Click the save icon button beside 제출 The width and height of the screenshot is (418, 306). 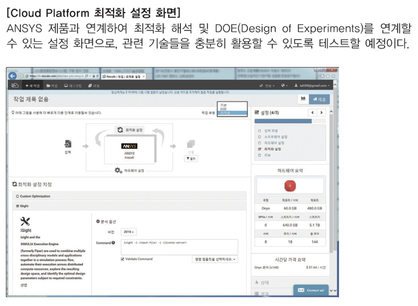point(303,99)
